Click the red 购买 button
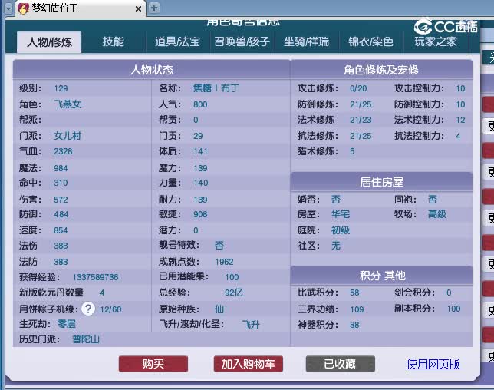 153,364
